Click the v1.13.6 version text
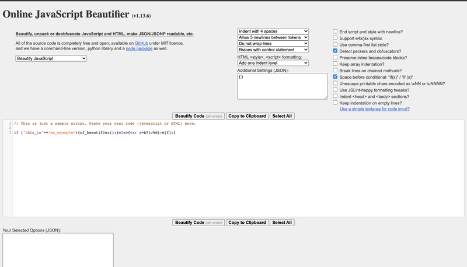Viewport: 467px width, 267px height. [141, 16]
